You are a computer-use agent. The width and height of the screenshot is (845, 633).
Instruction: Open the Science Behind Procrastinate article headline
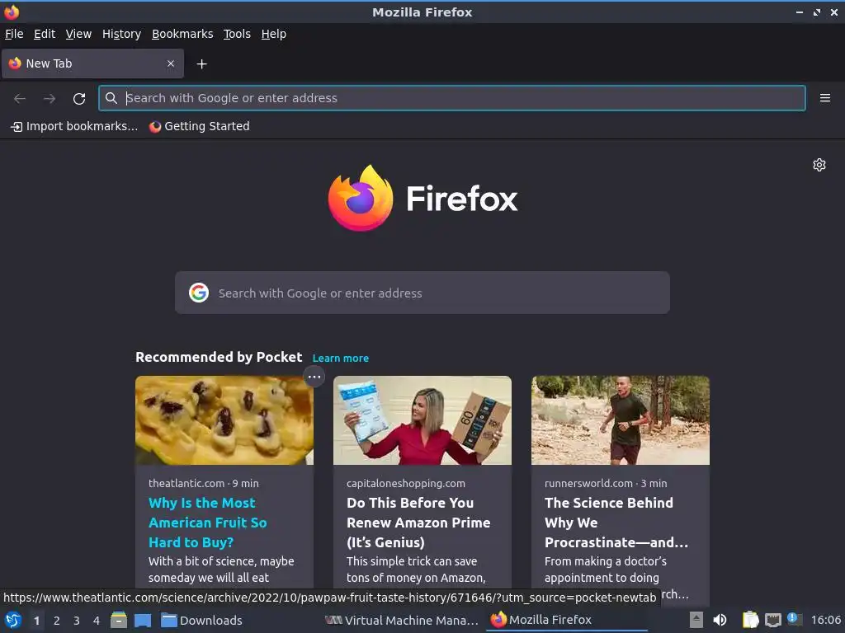coord(616,523)
